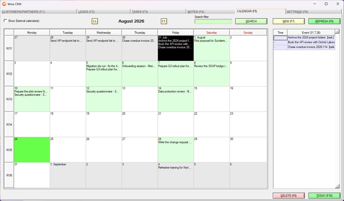Jump to today with TODAY (F10)
This screenshot has height=201, width=344.
tap(324, 196)
